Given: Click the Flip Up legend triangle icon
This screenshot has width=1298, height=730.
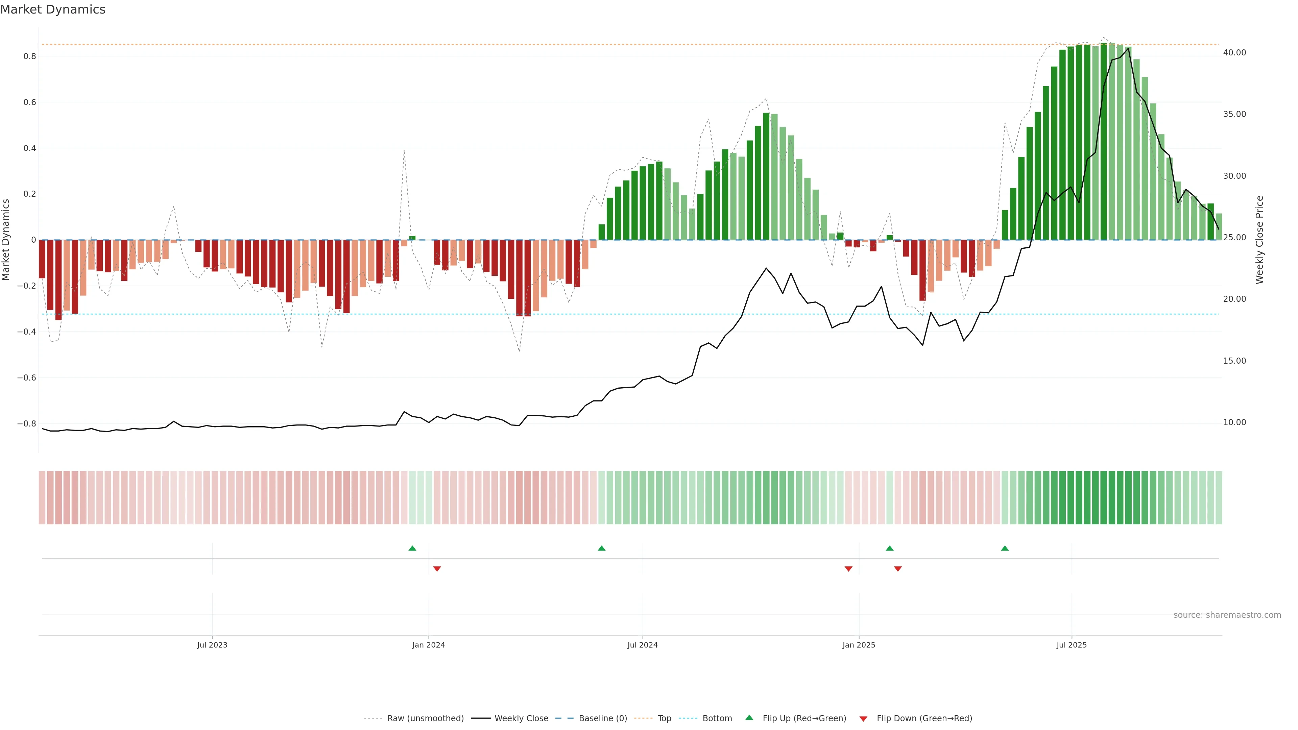Looking at the screenshot, I should click(x=749, y=717).
